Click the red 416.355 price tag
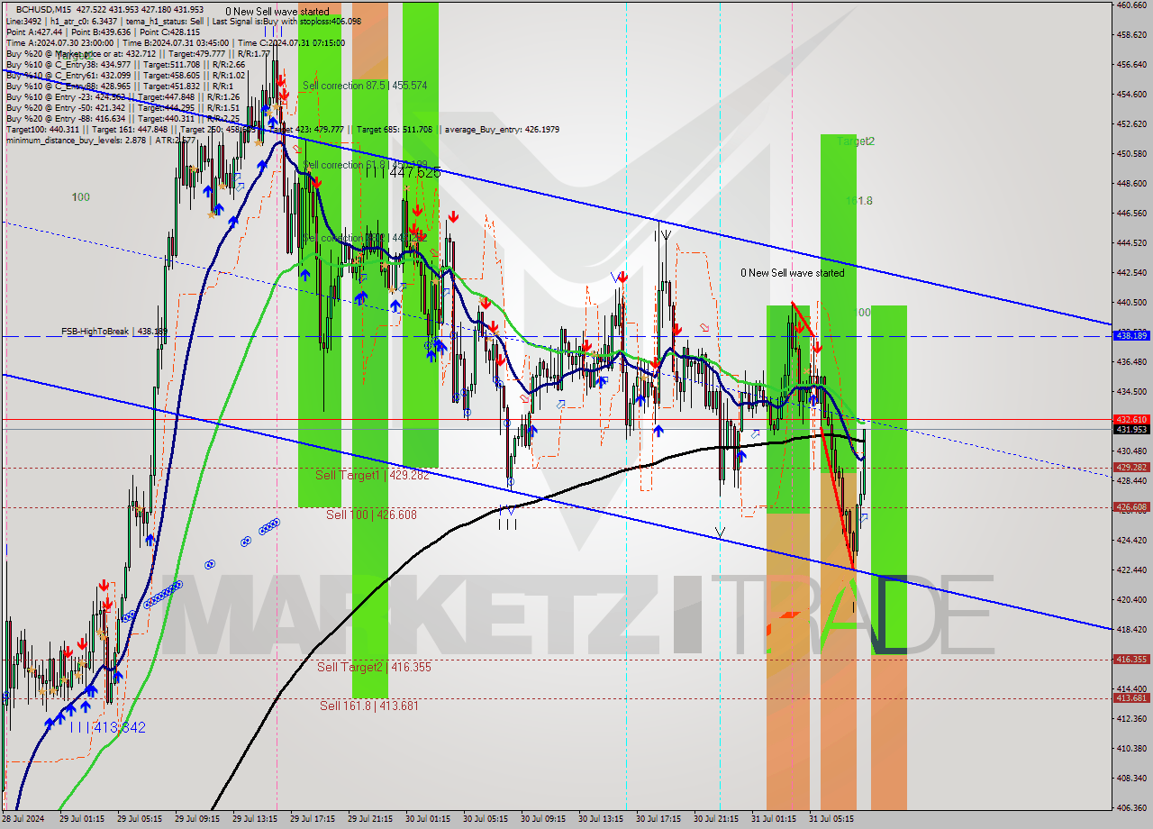The height and width of the screenshot is (829, 1153). click(x=1132, y=660)
